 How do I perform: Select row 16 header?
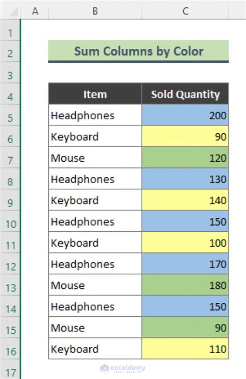[x=10, y=351]
